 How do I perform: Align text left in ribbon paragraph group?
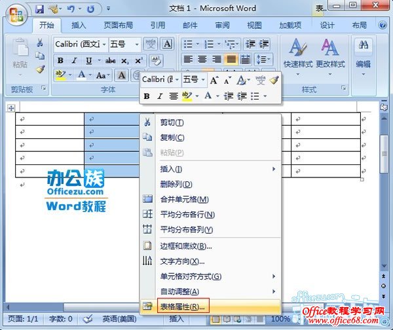189,60
